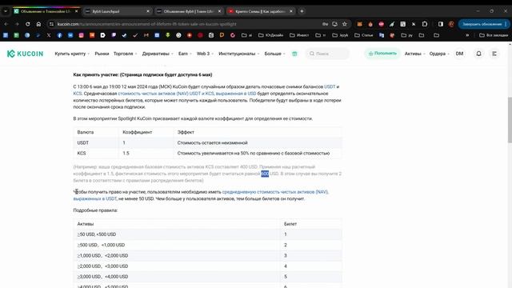Expand Больше menu
Viewport: 512px width, 288px height.
coord(274,54)
